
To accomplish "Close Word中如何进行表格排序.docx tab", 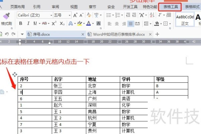I will point(150,34).
